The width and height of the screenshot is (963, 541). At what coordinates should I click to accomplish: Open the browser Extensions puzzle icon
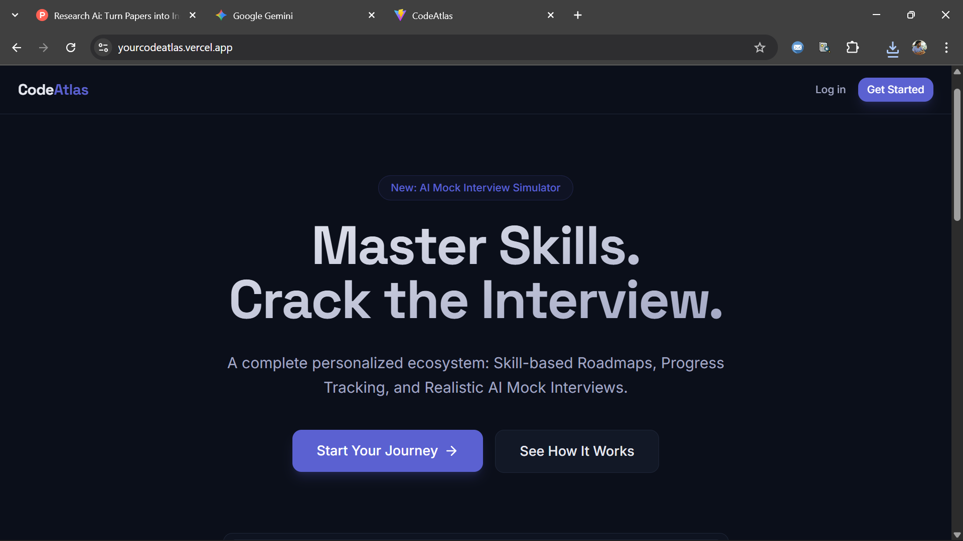tap(853, 48)
